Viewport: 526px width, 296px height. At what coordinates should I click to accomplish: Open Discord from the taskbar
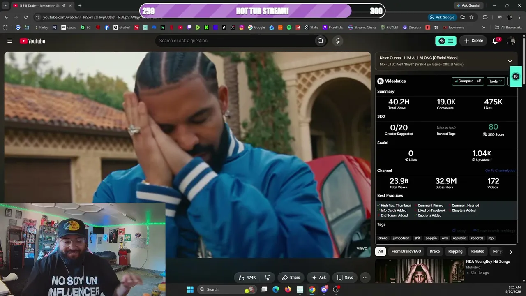324,289
